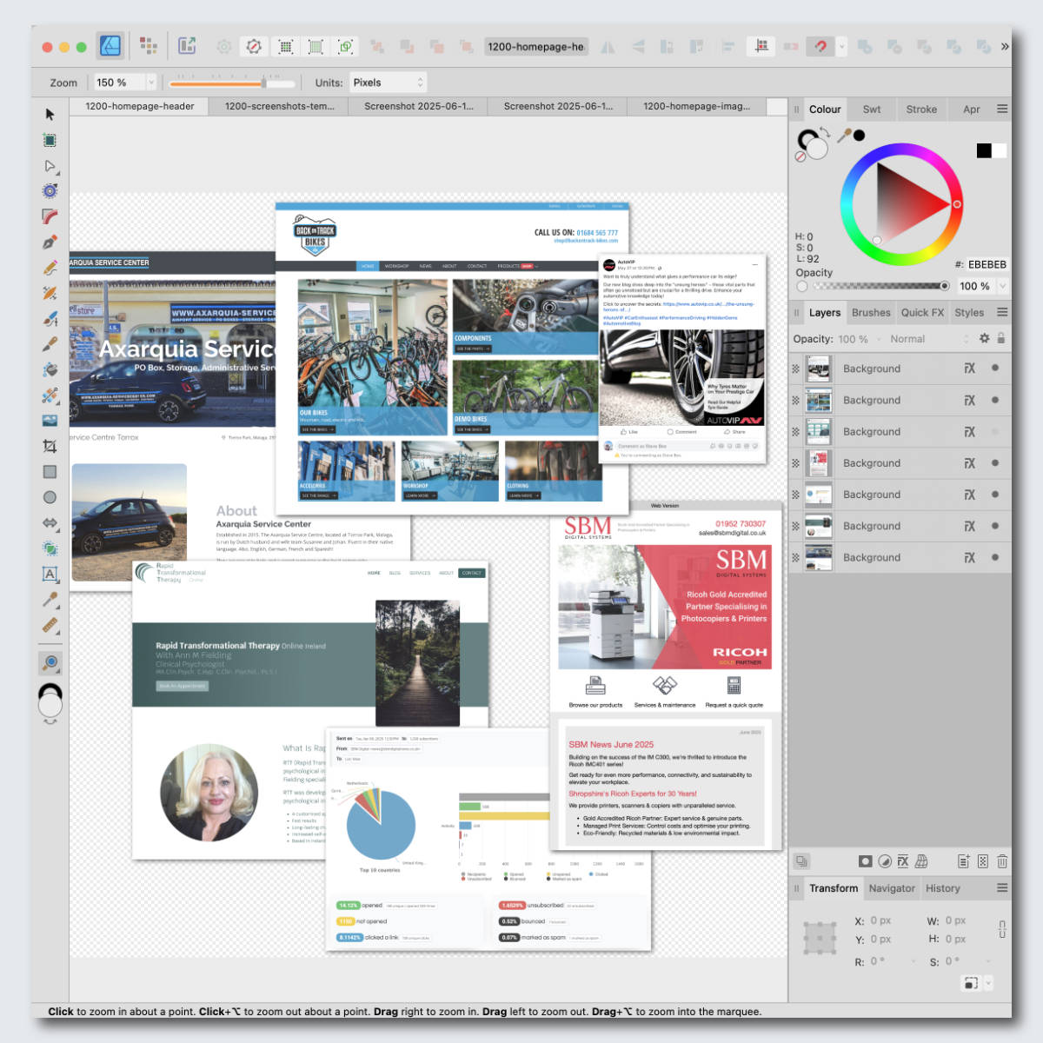Open the Colour panel options menu

(1002, 109)
